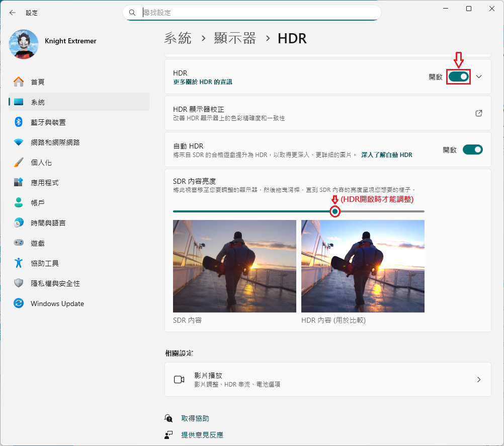Click the Windows Update refresh icon
This screenshot has height=446, width=504.
click(x=19, y=303)
